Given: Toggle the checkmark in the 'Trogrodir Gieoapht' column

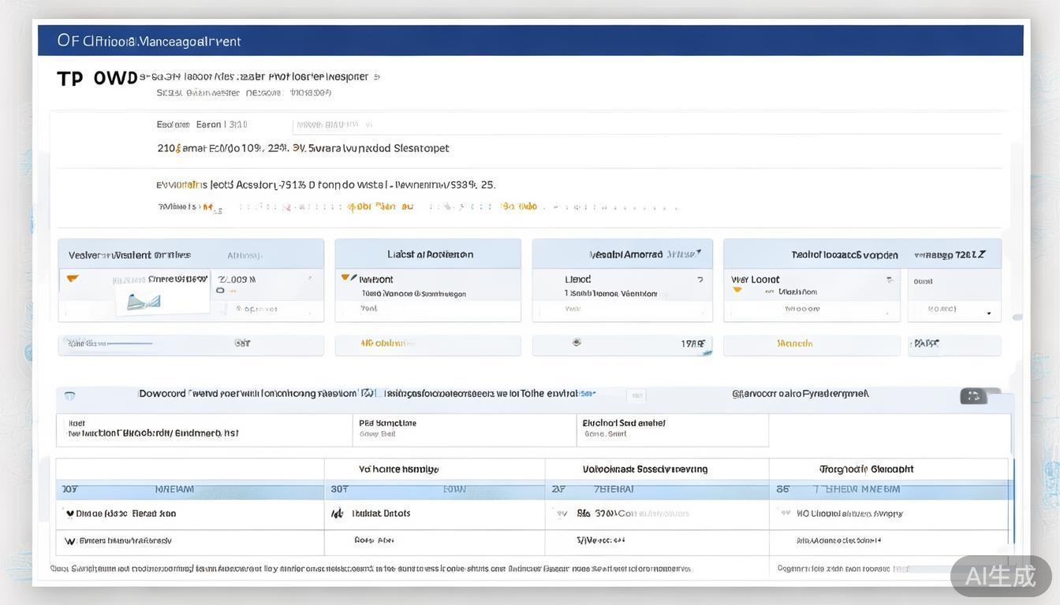Looking at the screenshot, I should (785, 513).
